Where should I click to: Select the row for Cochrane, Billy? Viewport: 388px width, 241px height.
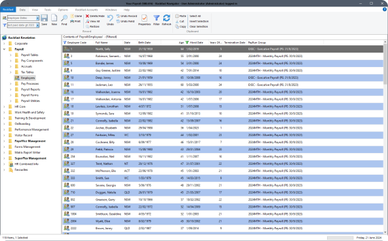click(223, 142)
